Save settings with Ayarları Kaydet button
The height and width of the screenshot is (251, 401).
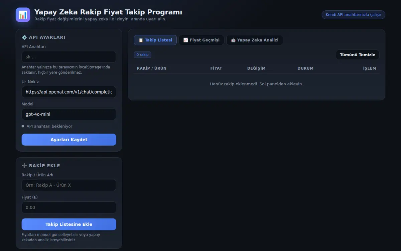(x=69, y=140)
